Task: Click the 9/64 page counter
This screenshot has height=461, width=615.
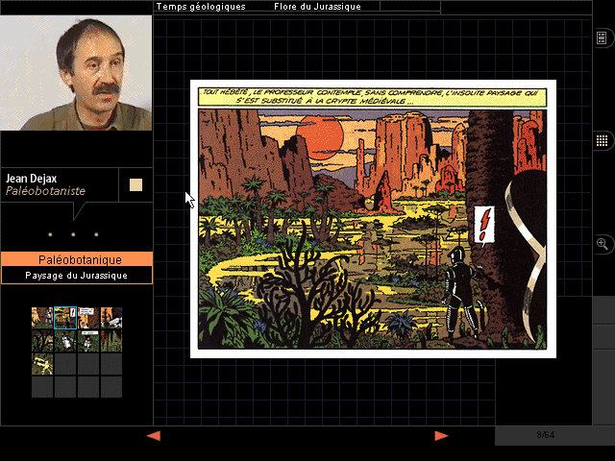Action: coord(545,435)
